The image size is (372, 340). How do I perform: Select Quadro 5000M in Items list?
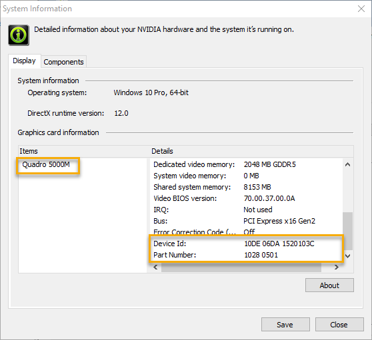click(x=46, y=164)
